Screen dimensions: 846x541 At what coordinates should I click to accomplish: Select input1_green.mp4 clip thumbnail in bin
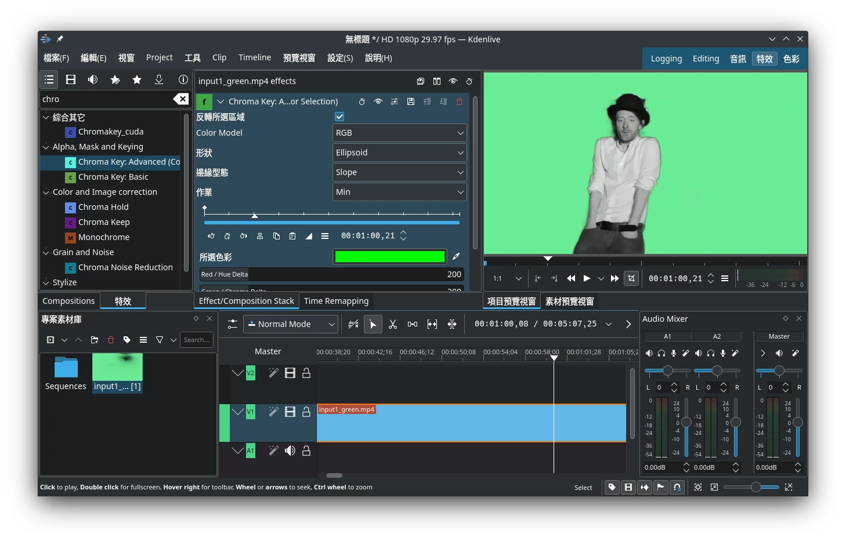[117, 368]
